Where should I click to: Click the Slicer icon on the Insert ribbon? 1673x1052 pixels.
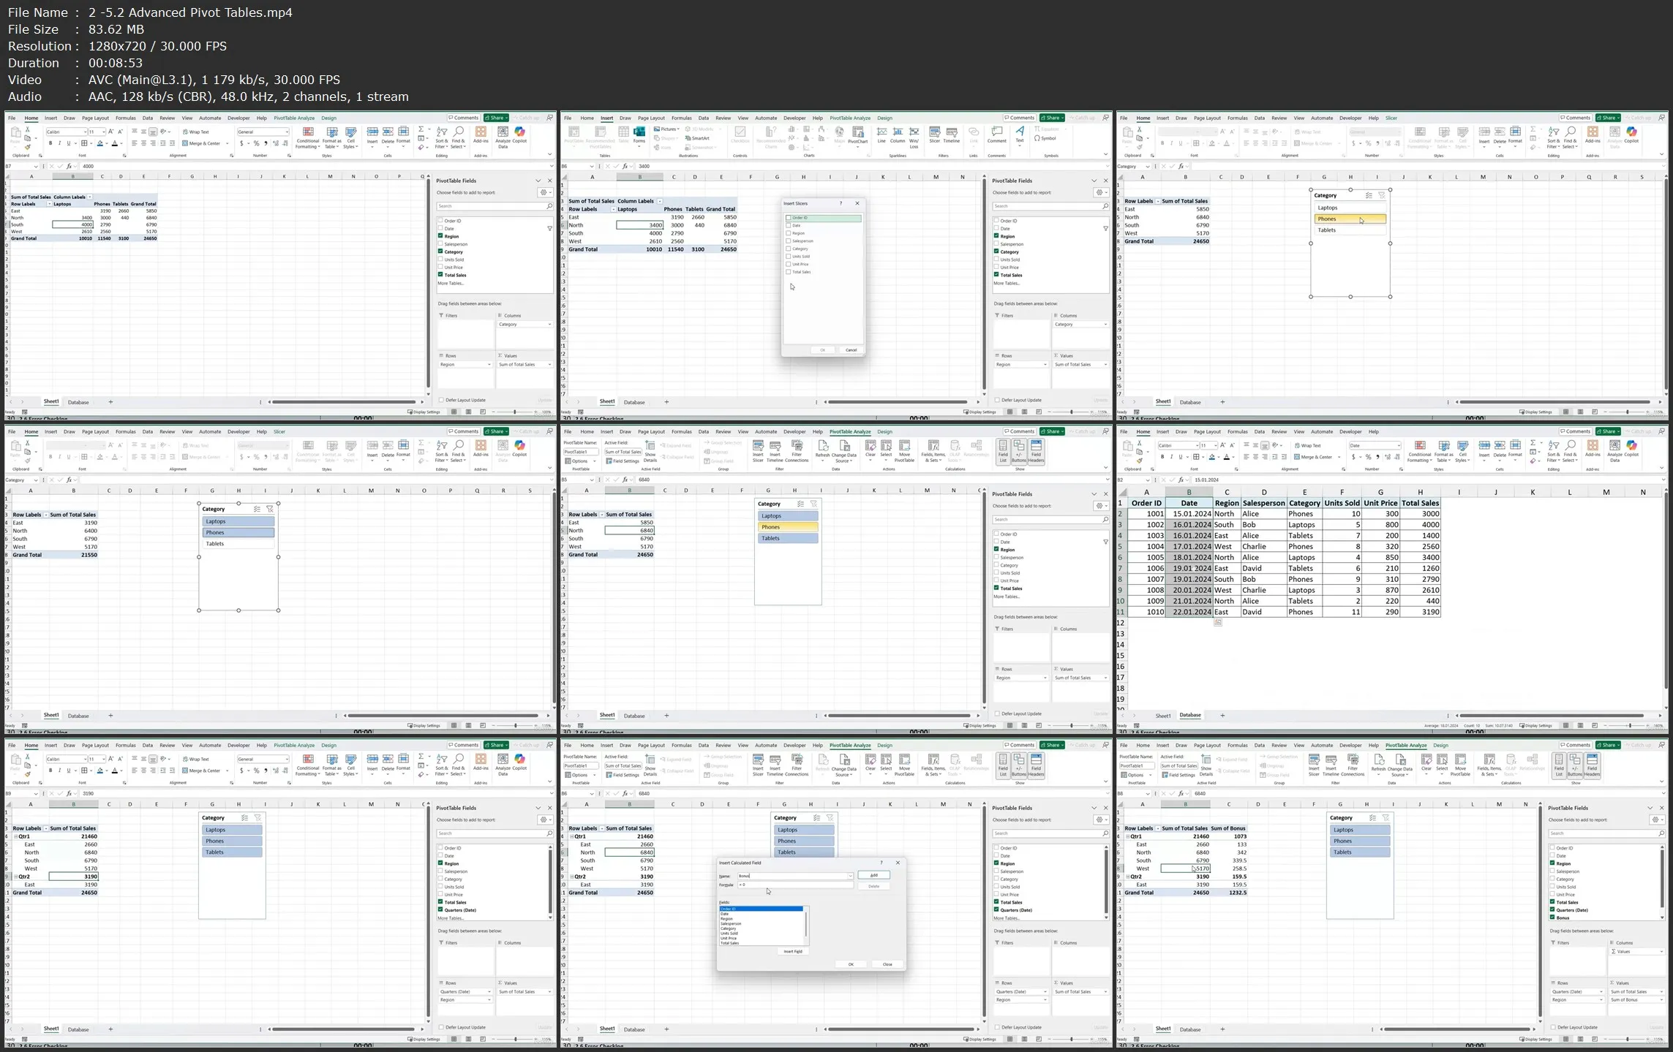[934, 135]
